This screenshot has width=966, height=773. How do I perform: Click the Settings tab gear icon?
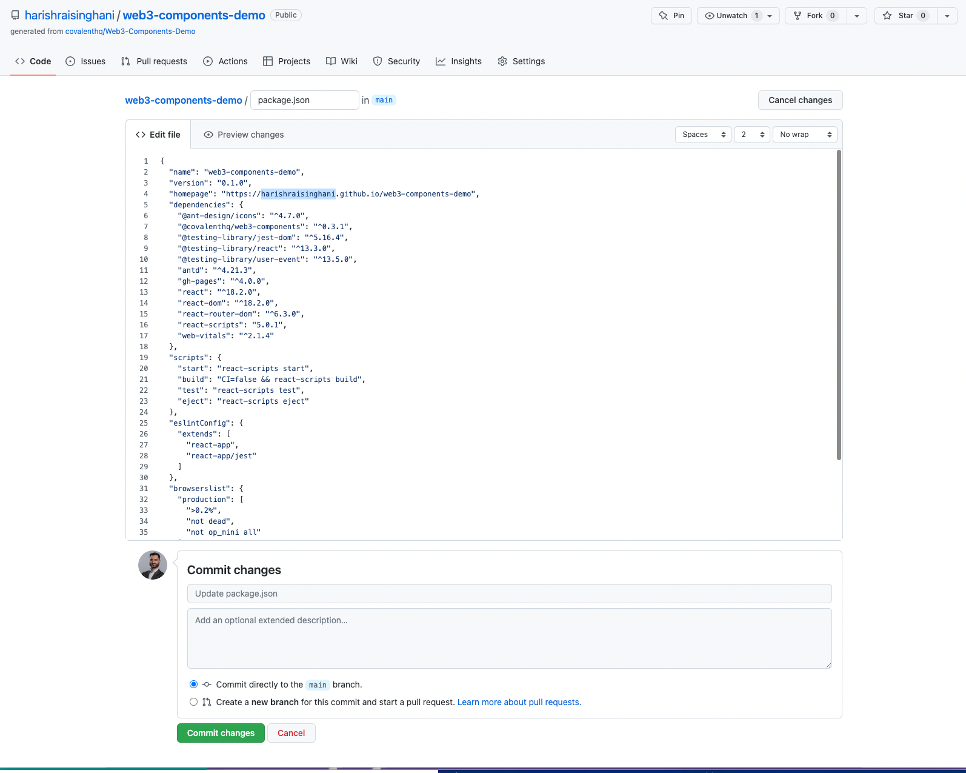click(x=502, y=61)
